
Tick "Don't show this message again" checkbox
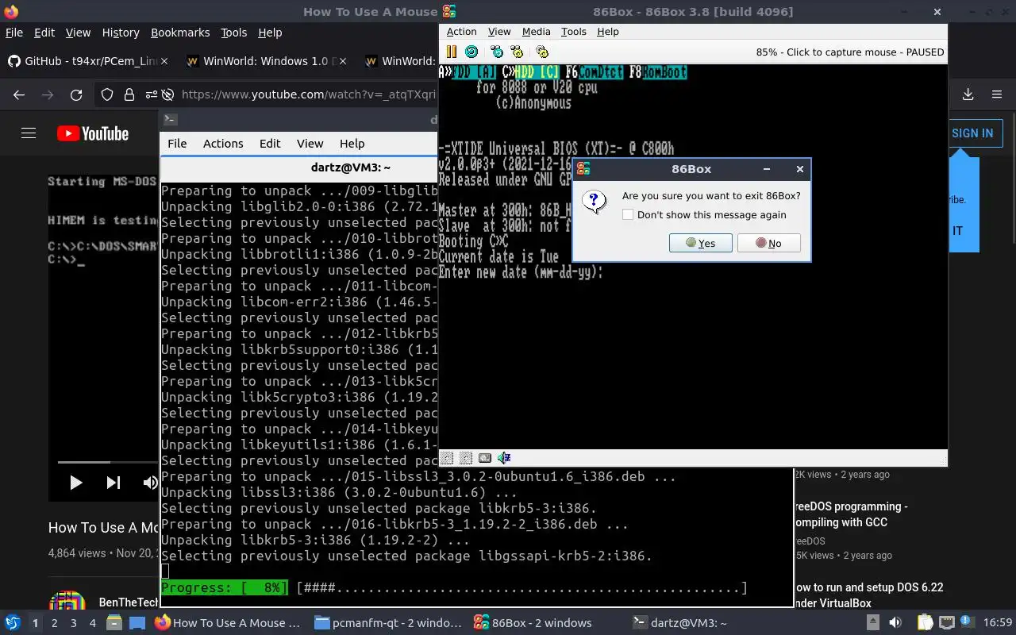tap(628, 215)
